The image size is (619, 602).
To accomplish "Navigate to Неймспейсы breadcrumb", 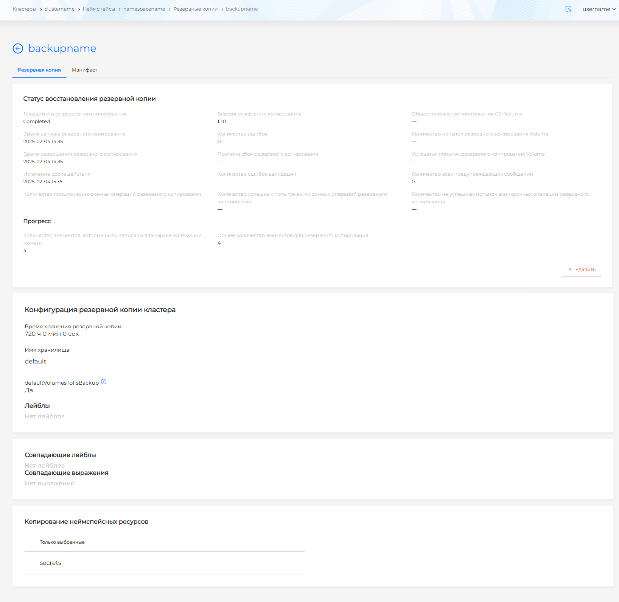I will tap(99, 9).
